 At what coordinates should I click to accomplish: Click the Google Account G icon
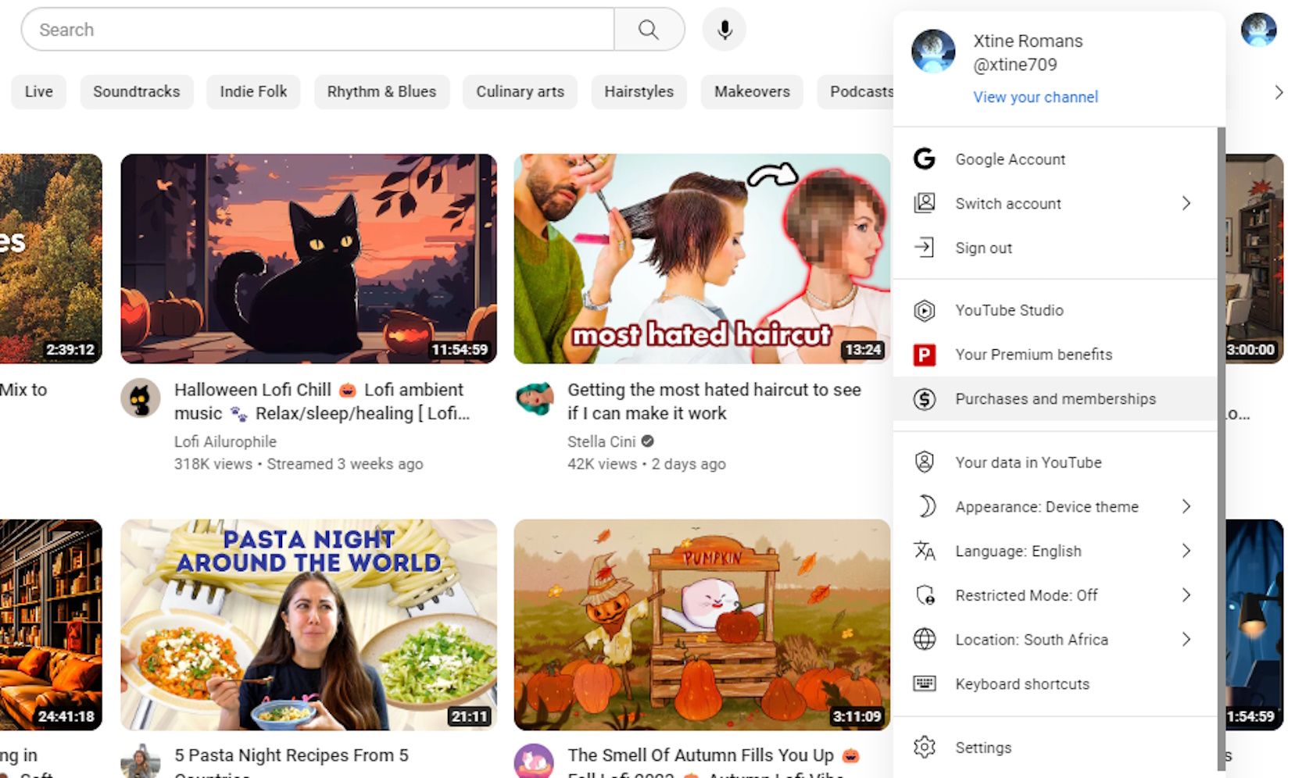tap(925, 159)
